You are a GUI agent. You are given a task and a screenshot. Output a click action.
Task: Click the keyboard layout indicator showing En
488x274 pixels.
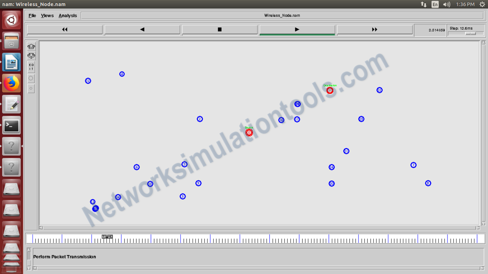(435, 4)
